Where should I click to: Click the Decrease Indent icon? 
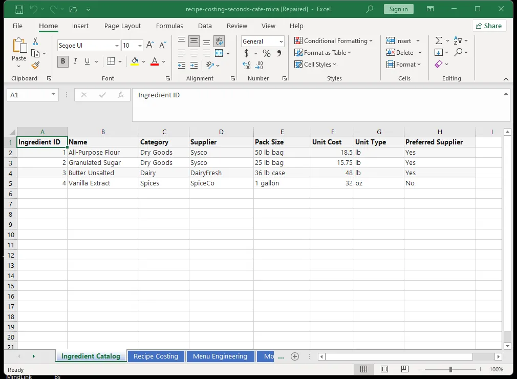(182, 66)
